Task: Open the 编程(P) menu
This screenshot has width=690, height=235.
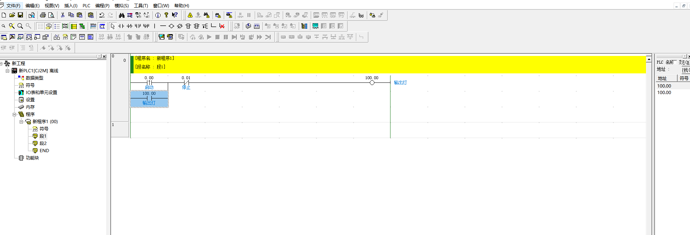Action: tap(102, 5)
